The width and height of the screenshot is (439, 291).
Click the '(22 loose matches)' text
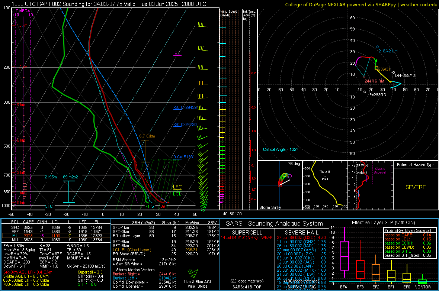pos(247,281)
